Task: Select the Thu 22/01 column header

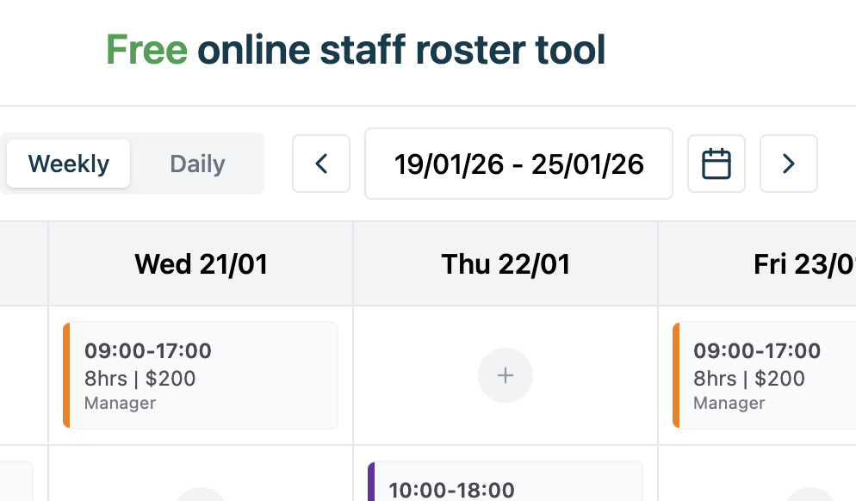Action: point(505,263)
